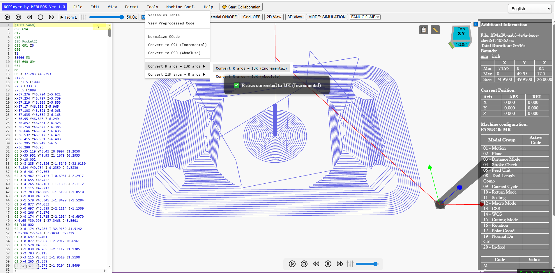555x273 pixels.
Task: Click '01 - Motion' modal group row
Action: click(515, 148)
